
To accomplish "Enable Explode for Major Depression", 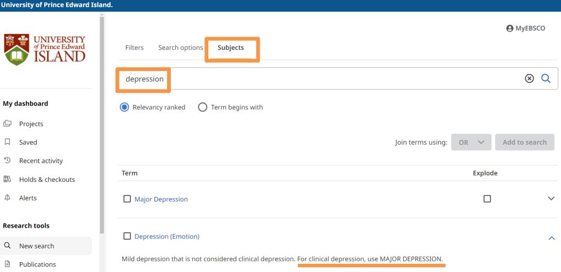I will pyautogui.click(x=487, y=199).
